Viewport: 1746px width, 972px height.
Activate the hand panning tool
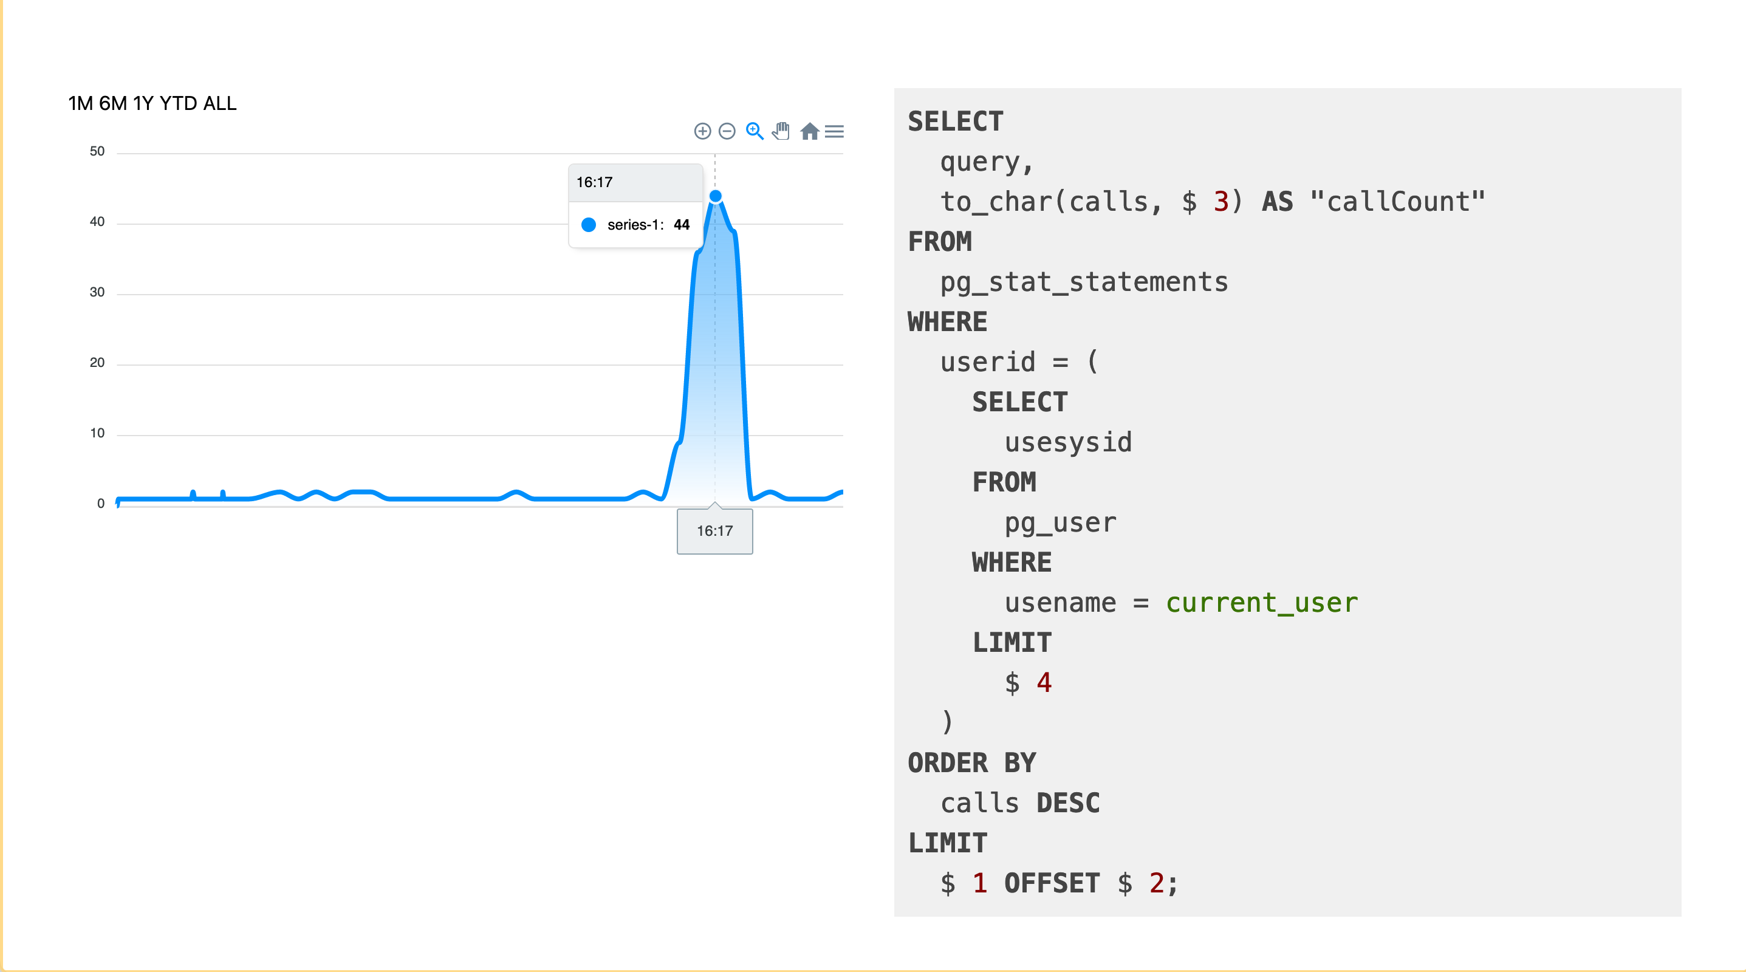(781, 131)
